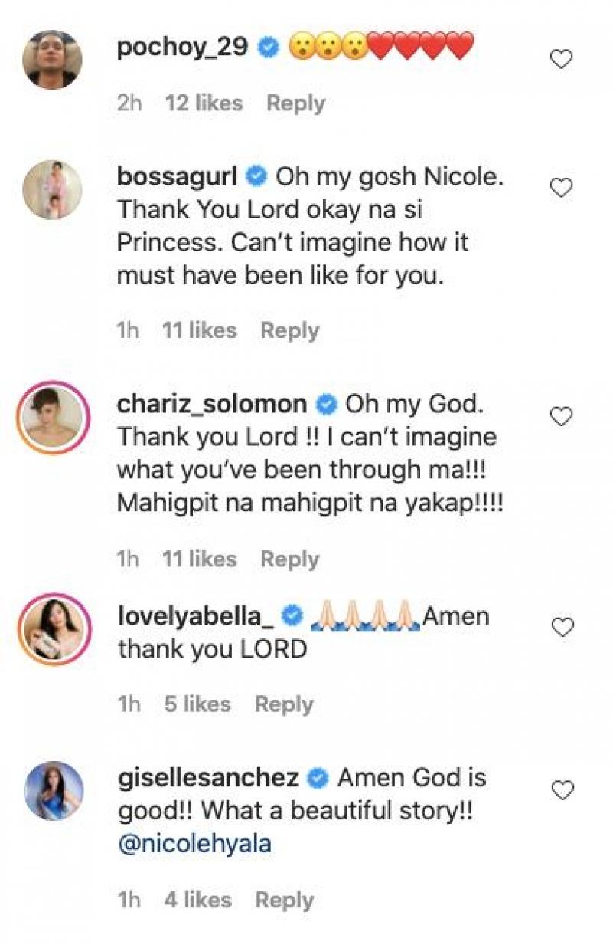Tap the heart icon beside bossagurl's comment
The image size is (613, 945).
[x=562, y=184]
